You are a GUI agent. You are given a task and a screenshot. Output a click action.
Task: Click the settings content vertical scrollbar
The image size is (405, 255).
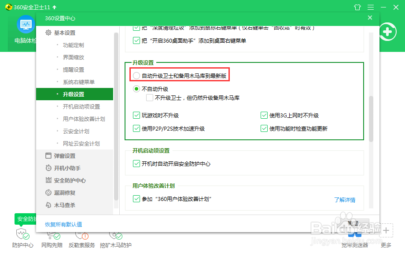click(x=371, y=119)
